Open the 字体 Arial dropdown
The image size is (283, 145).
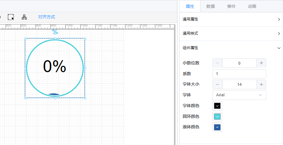tap(239, 95)
